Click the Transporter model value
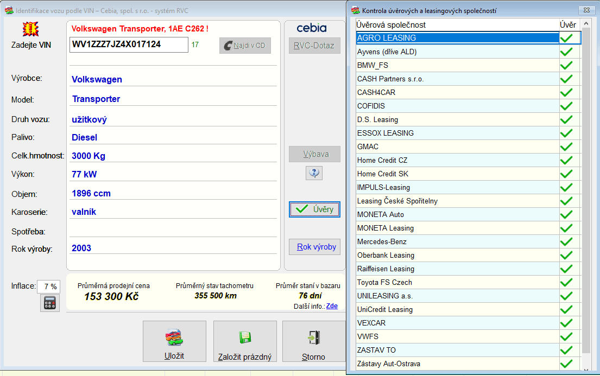This screenshot has width=600, height=376. pos(96,99)
